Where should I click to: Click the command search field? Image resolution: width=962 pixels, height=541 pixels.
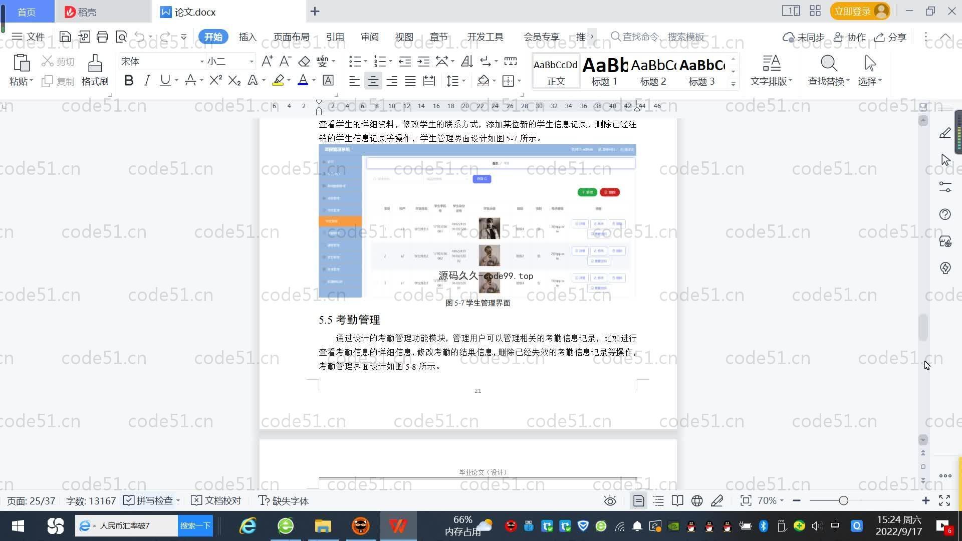click(x=657, y=37)
